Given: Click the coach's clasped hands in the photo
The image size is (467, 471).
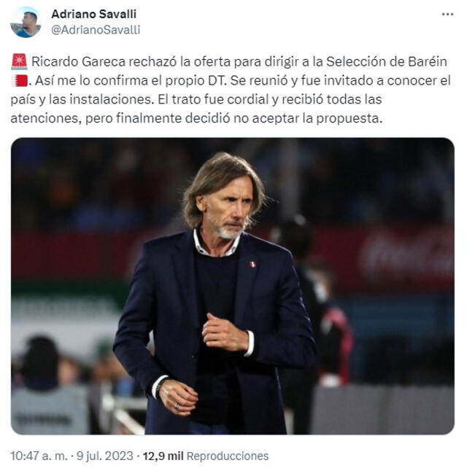Looking at the screenshot, I should click(225, 335).
